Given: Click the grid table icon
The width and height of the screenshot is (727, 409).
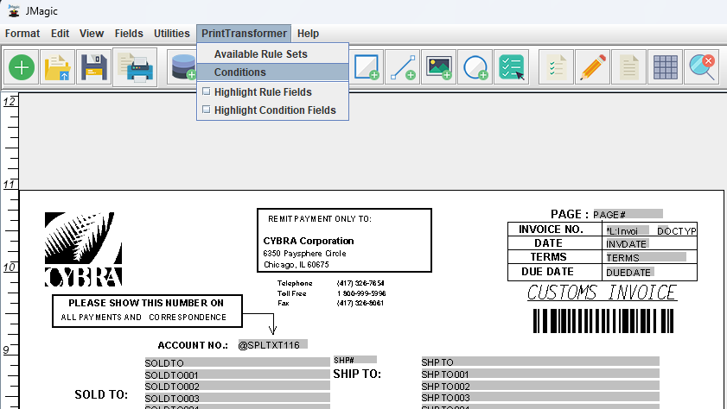Looking at the screenshot, I should pyautogui.click(x=665, y=67).
